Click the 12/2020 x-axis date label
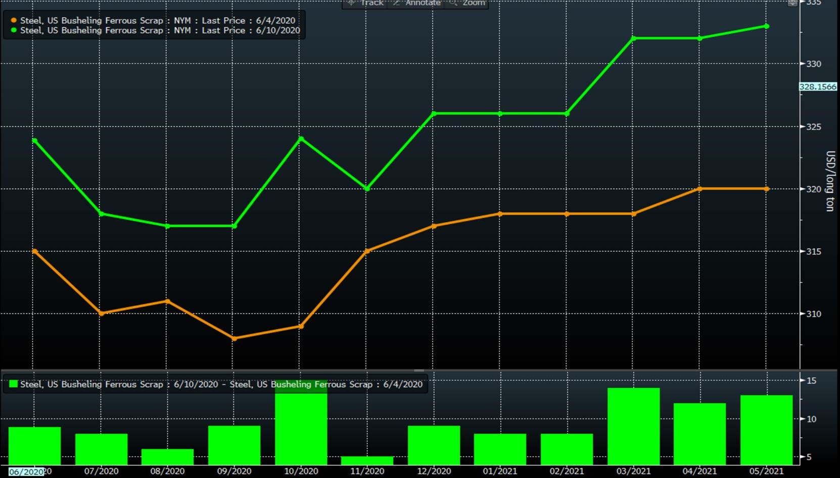This screenshot has height=478, width=840. click(x=434, y=471)
